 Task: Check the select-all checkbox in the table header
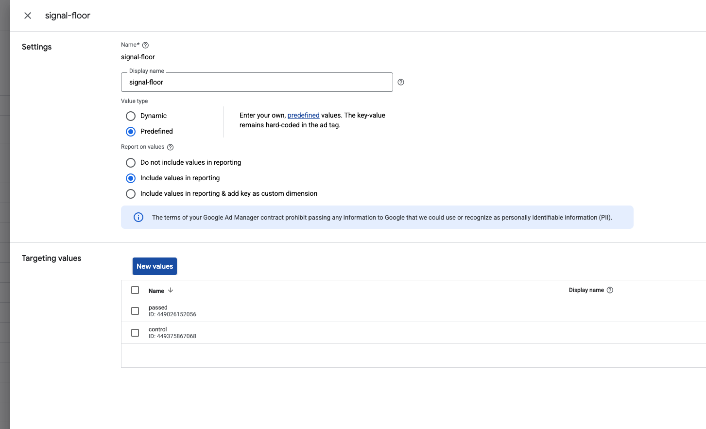point(135,290)
